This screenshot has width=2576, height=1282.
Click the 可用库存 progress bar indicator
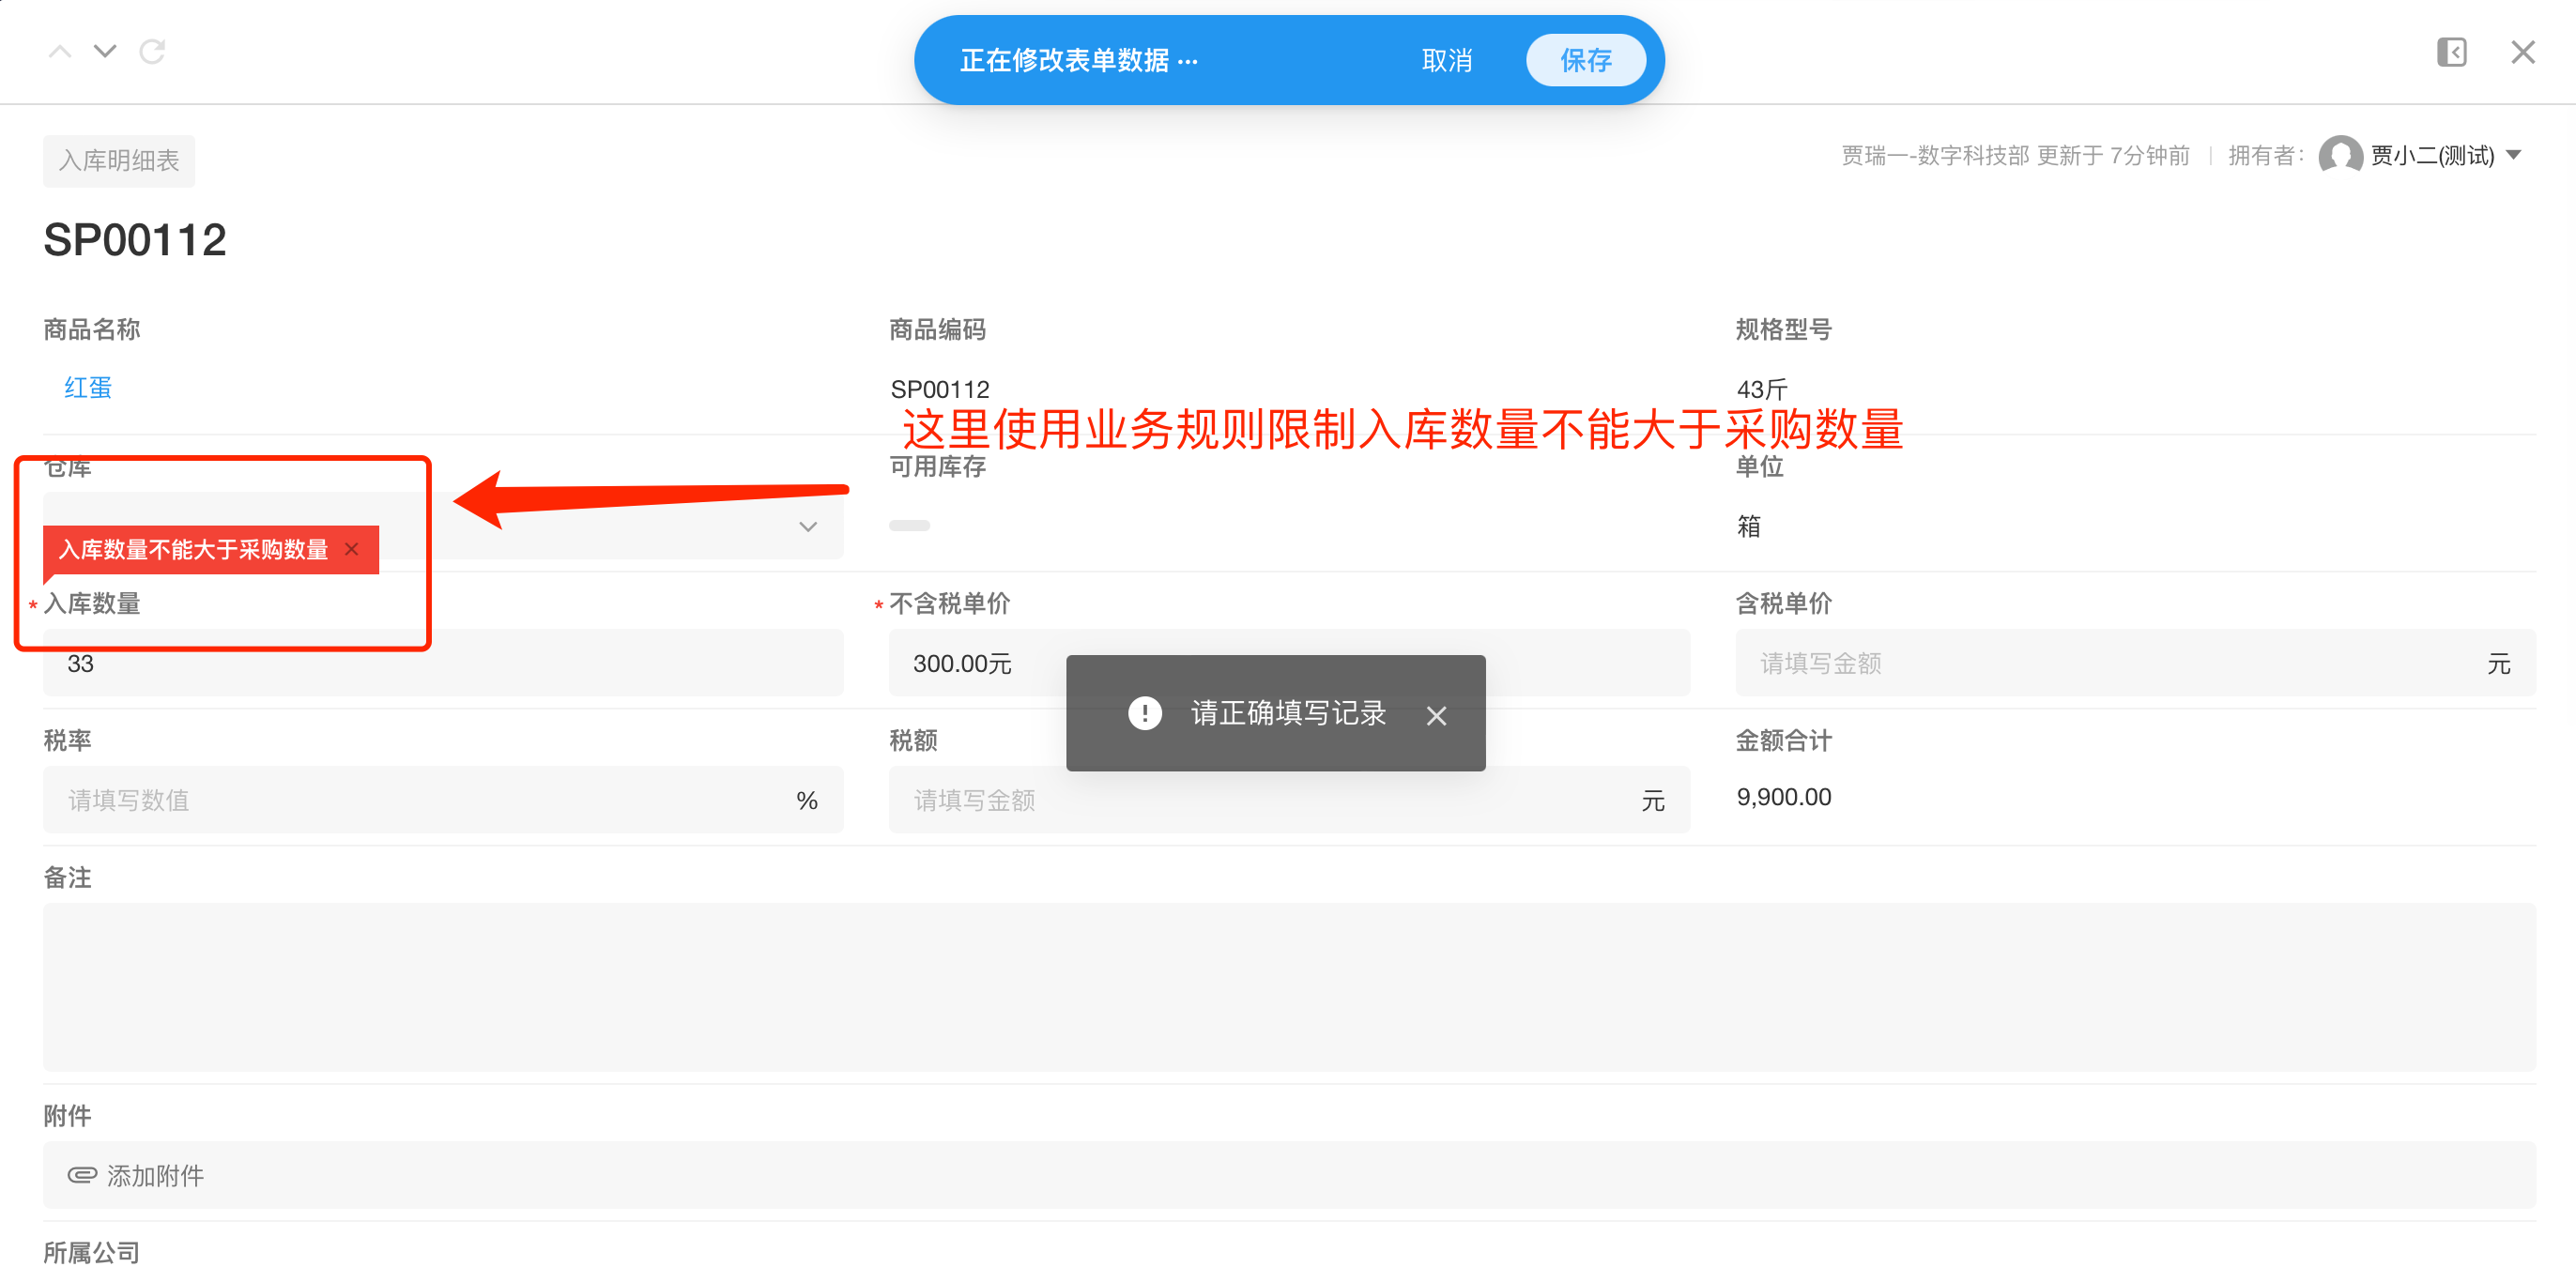pos(910,525)
